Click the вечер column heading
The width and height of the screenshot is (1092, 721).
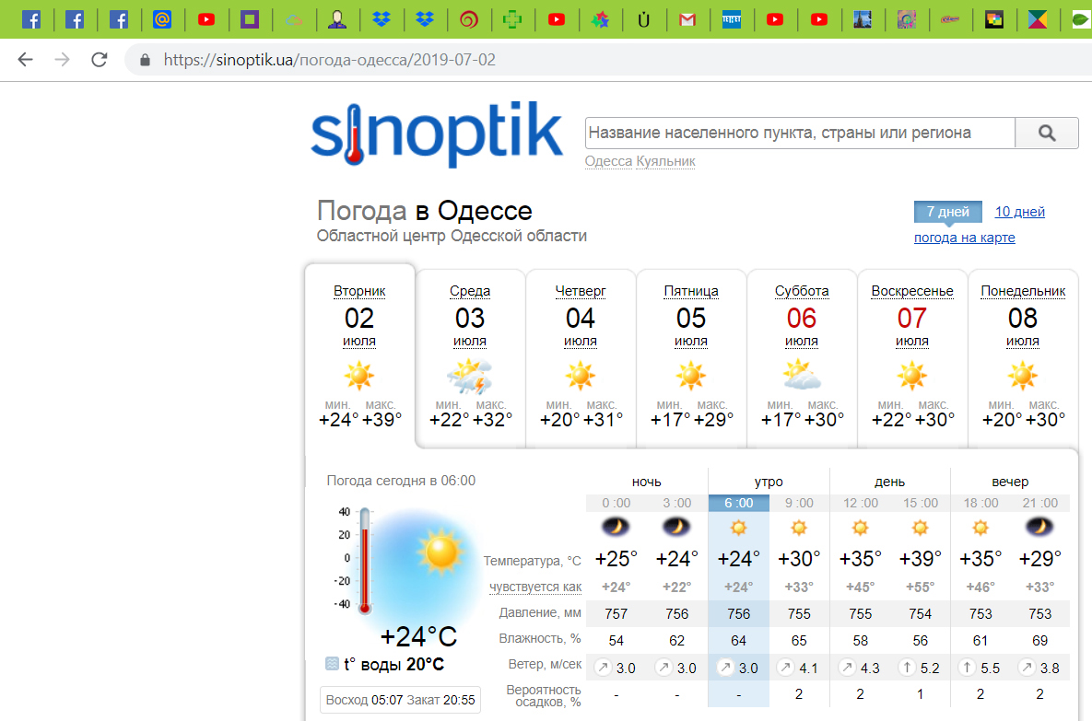coord(1010,482)
